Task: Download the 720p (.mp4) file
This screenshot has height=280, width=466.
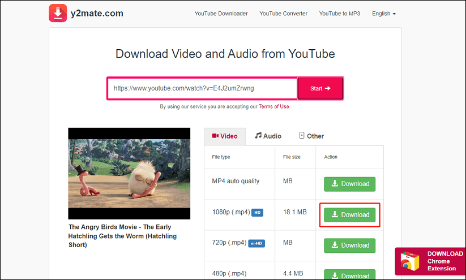Action: (349, 245)
